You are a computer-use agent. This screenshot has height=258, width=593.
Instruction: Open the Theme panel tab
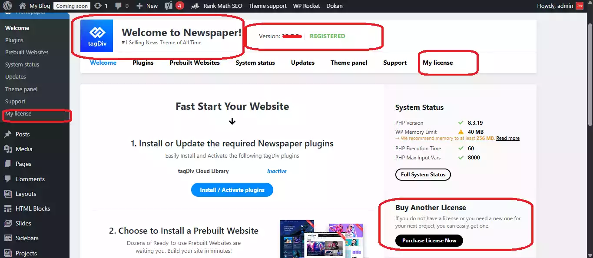coord(349,63)
